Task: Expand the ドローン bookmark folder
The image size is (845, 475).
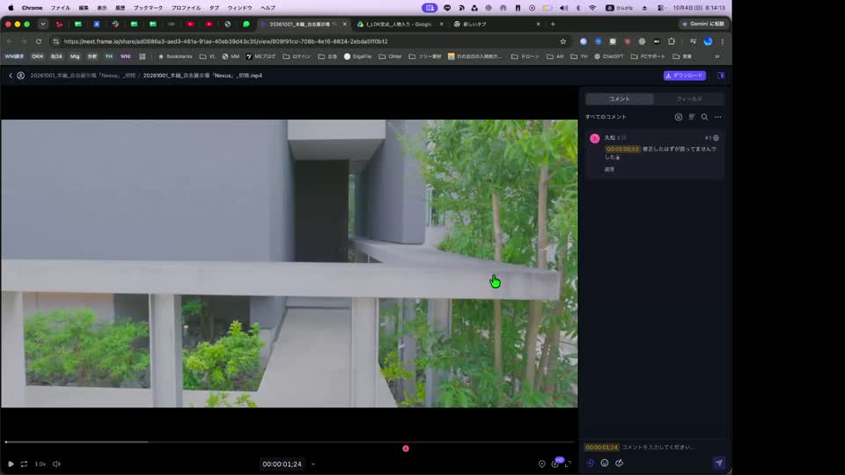Action: [x=525, y=56]
